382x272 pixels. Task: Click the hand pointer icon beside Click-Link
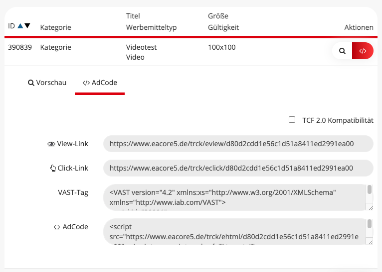click(x=53, y=168)
